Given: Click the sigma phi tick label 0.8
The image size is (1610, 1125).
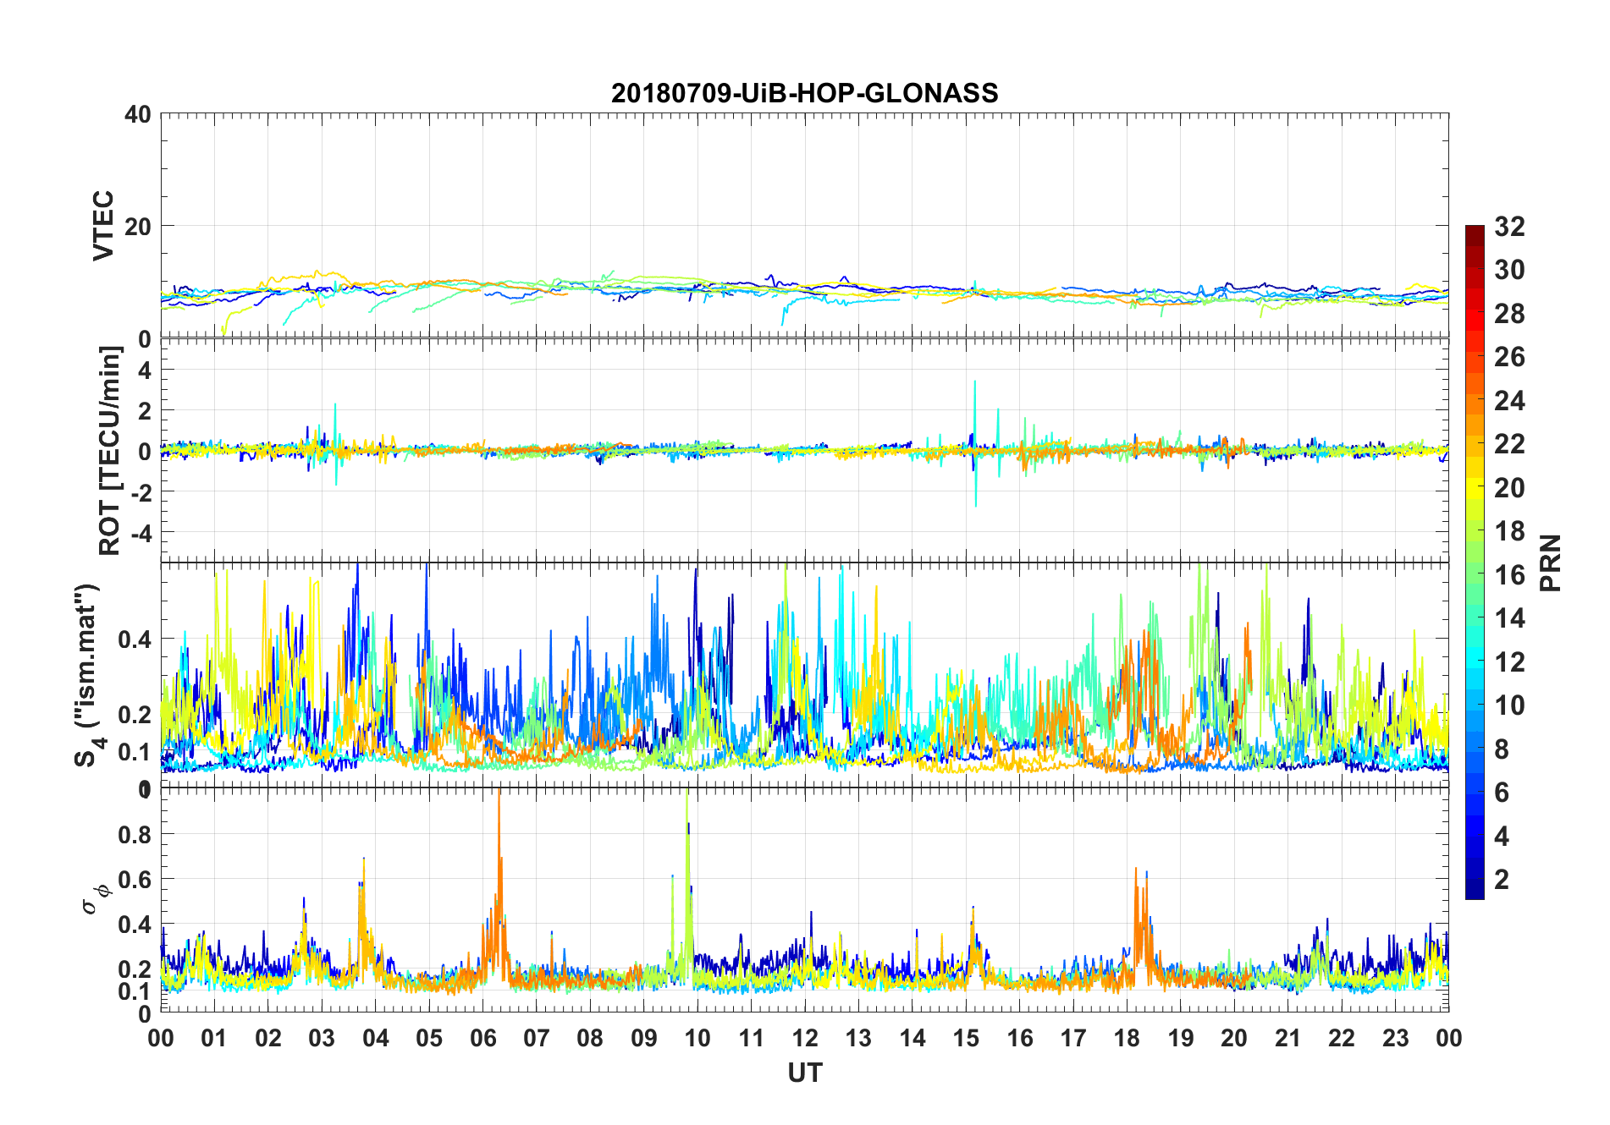Looking at the screenshot, I should pyautogui.click(x=135, y=834).
